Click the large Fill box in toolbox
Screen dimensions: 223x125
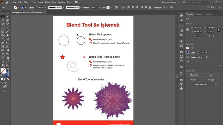point(3,71)
